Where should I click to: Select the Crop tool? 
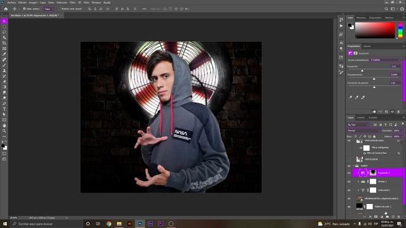click(x=4, y=43)
